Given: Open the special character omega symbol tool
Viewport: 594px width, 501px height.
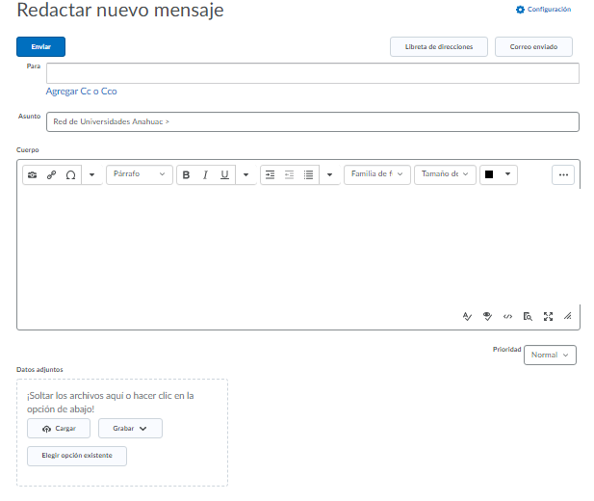Looking at the screenshot, I should click(x=70, y=174).
